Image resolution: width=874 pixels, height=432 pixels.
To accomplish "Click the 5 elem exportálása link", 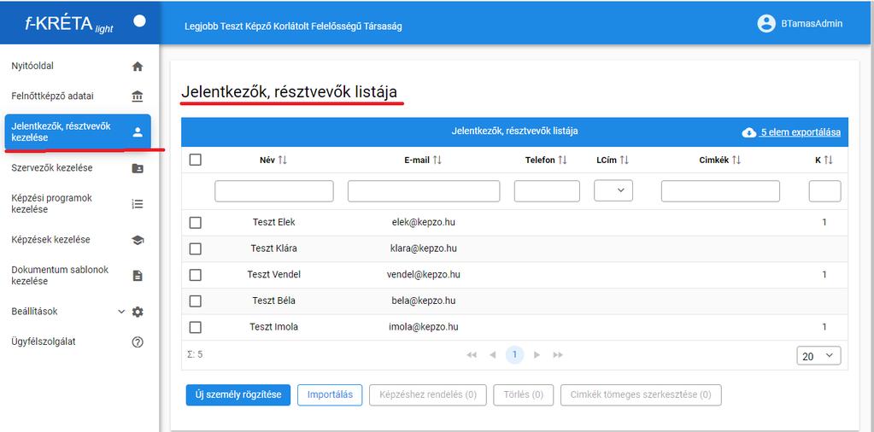I will point(801,132).
